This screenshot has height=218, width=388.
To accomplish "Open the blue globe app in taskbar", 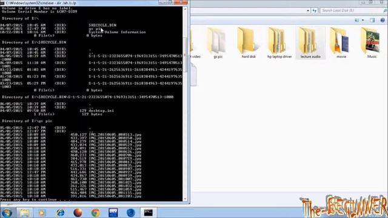I will coord(131,213).
